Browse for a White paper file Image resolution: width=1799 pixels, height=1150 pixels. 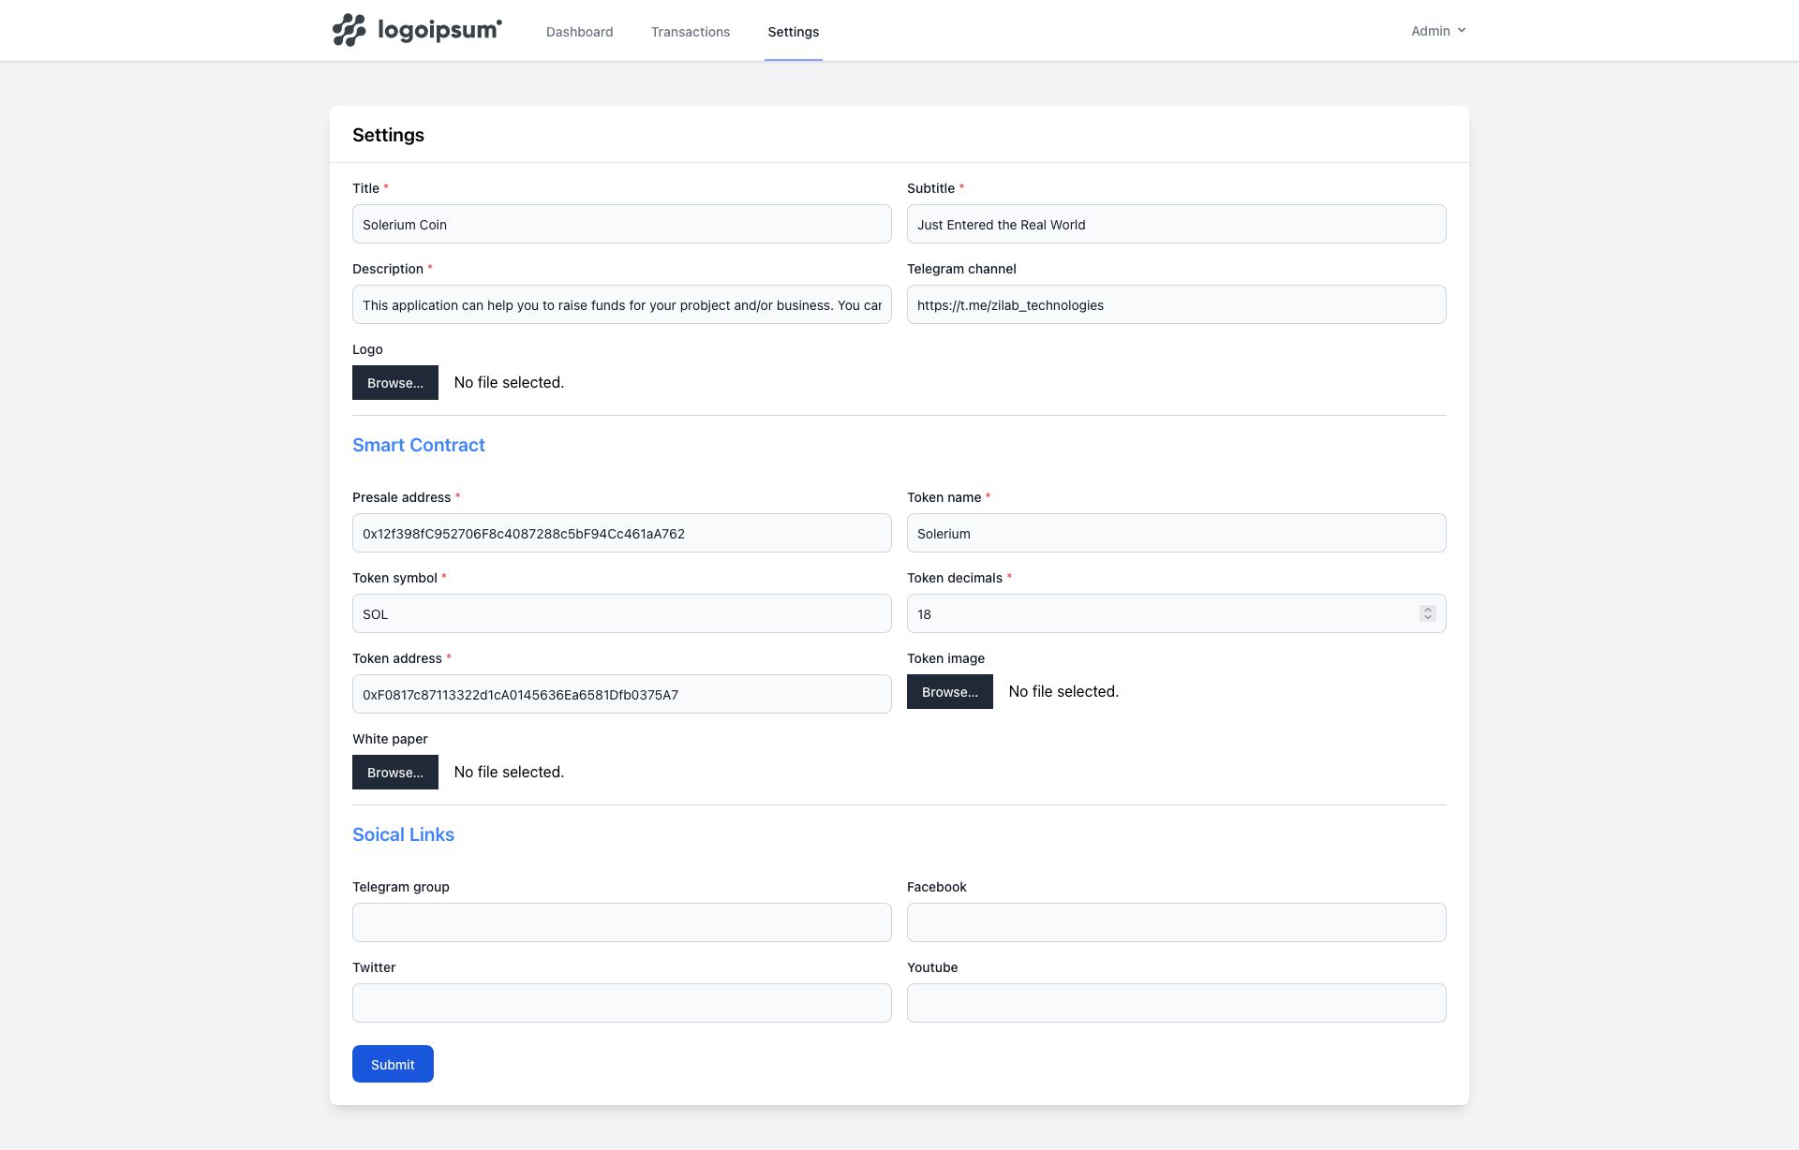394,773
